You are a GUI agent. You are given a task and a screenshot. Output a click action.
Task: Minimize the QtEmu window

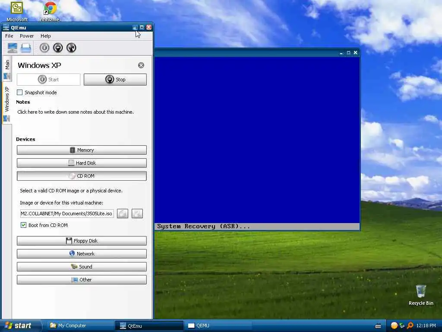click(x=135, y=27)
